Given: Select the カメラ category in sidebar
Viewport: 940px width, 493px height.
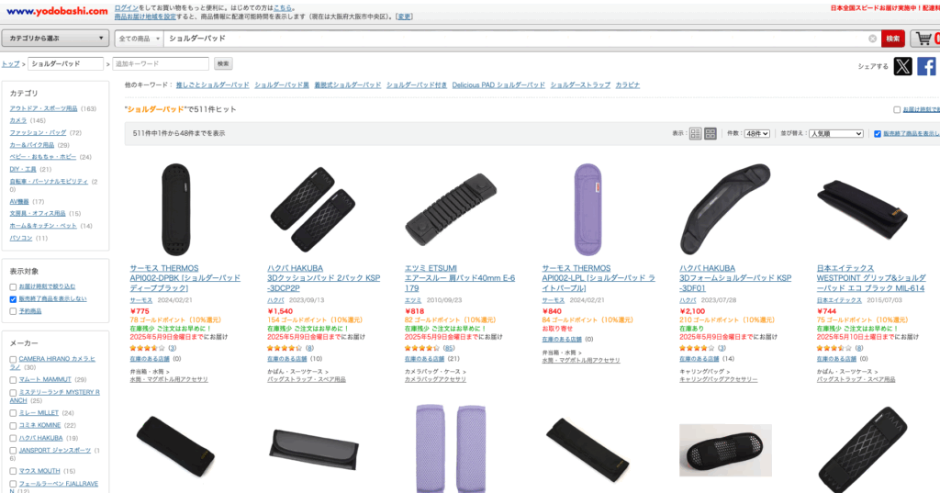Looking at the screenshot, I should tap(18, 120).
